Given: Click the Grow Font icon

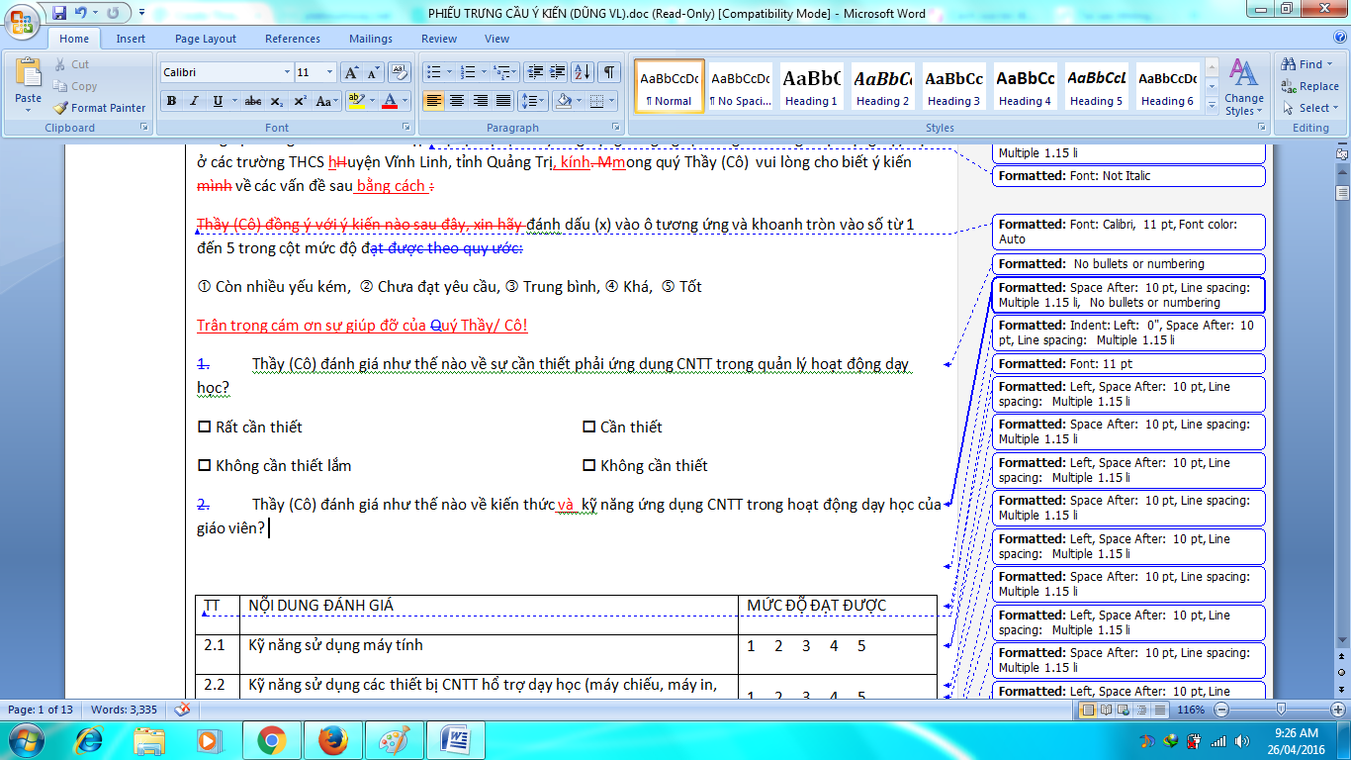Looking at the screenshot, I should click(351, 72).
